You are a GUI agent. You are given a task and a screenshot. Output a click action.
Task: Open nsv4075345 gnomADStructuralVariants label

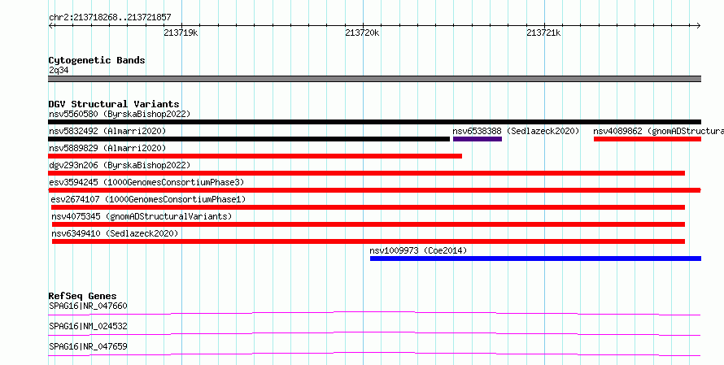(x=142, y=216)
